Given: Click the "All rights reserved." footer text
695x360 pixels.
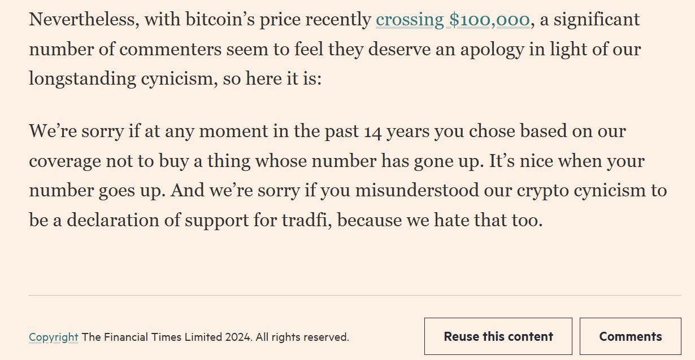Looking at the screenshot, I should tap(302, 337).
